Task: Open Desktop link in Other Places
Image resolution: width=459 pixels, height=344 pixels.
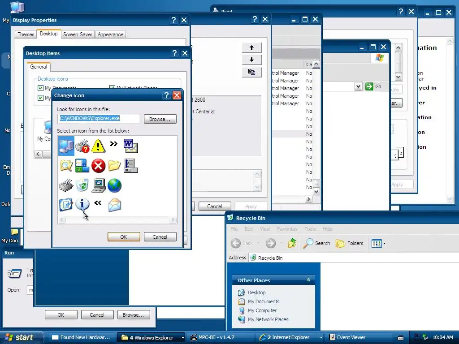Action: (x=252, y=292)
